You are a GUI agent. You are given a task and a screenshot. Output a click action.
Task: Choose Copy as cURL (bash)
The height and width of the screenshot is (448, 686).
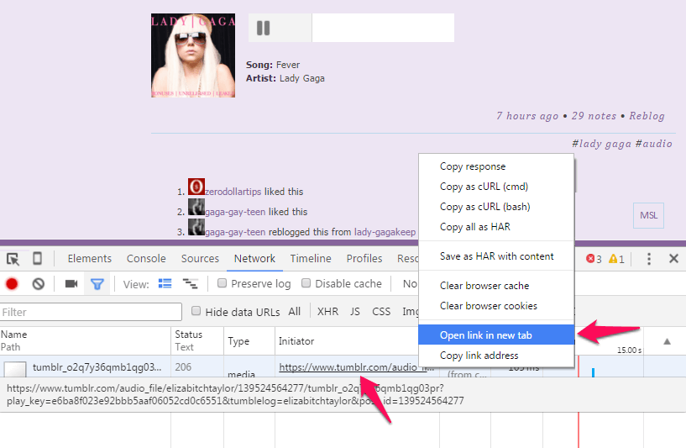496,207
